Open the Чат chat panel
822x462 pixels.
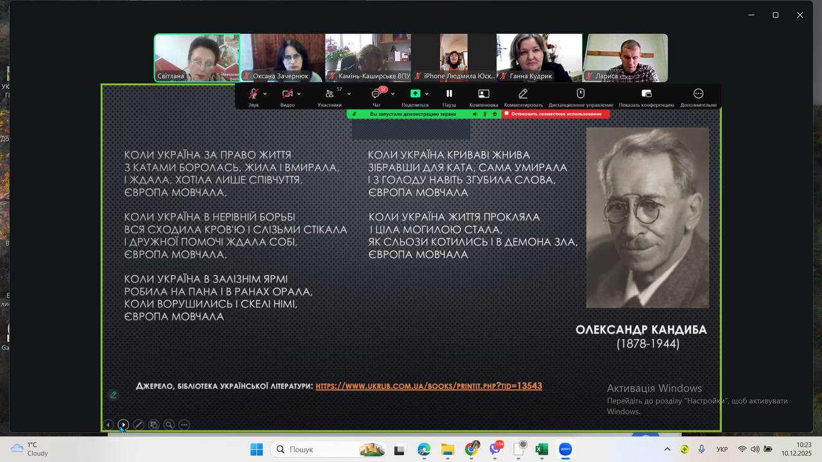pos(376,94)
